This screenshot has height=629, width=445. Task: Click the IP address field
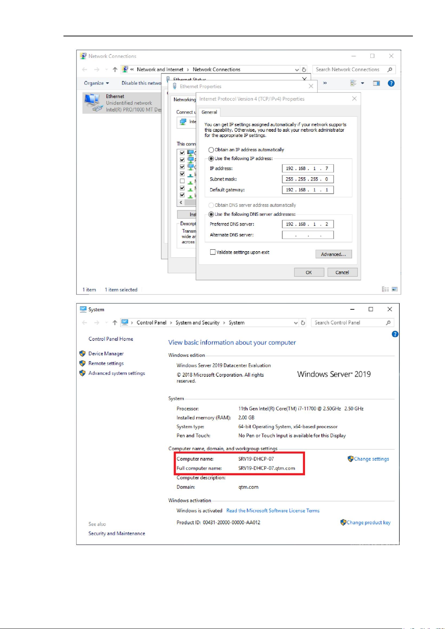[308, 168]
